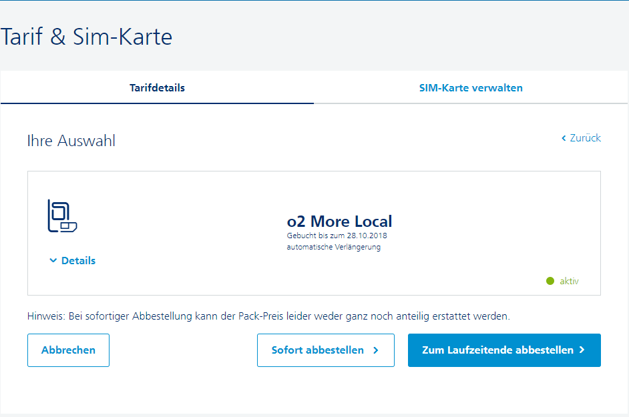629x417 pixels.
Task: Click the green aktiv status dot
Action: click(550, 281)
